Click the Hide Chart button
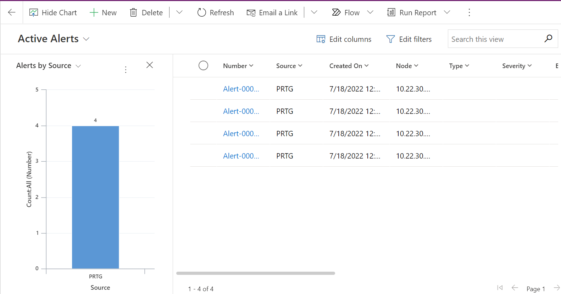 53,12
